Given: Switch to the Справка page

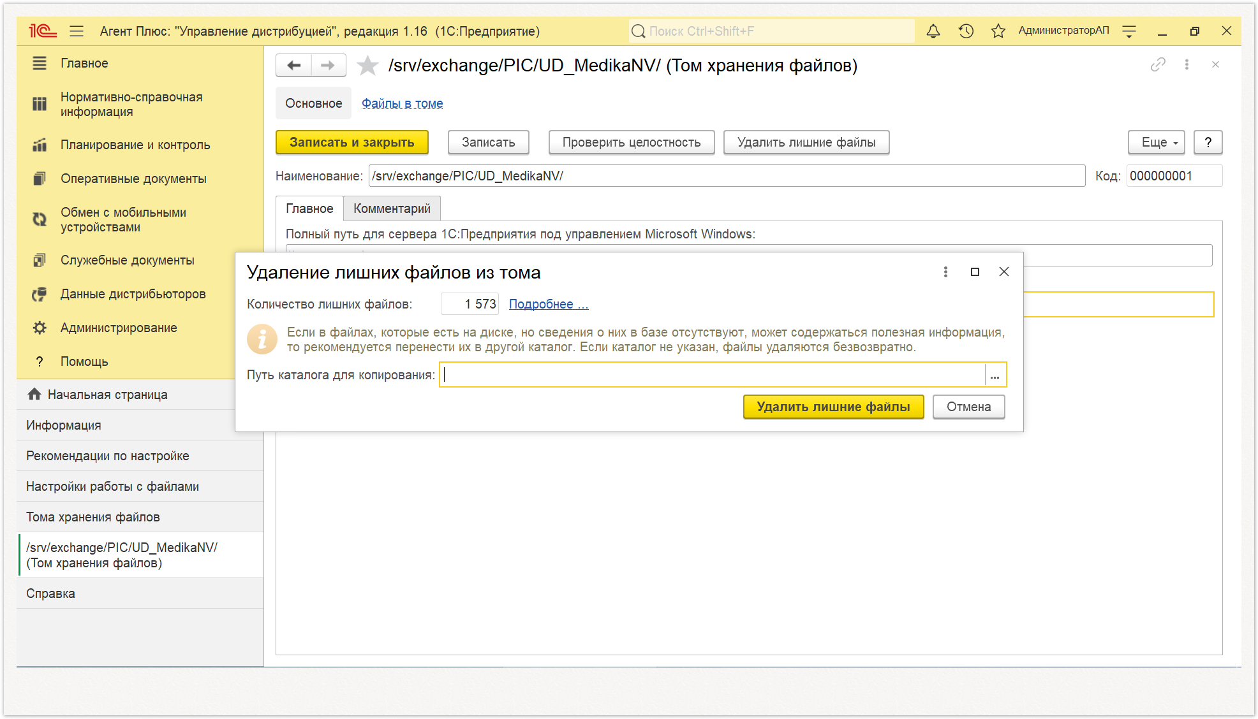Looking at the screenshot, I should (x=140, y=593).
